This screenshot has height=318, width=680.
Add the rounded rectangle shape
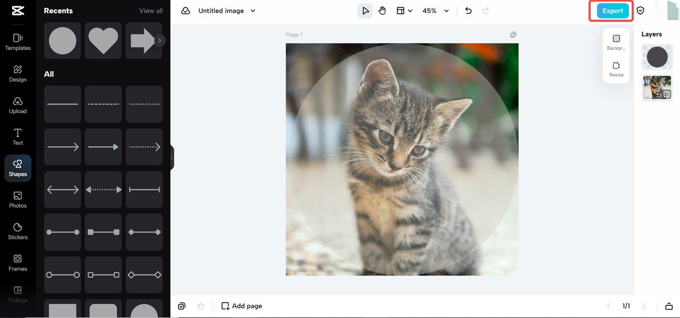tap(103, 309)
